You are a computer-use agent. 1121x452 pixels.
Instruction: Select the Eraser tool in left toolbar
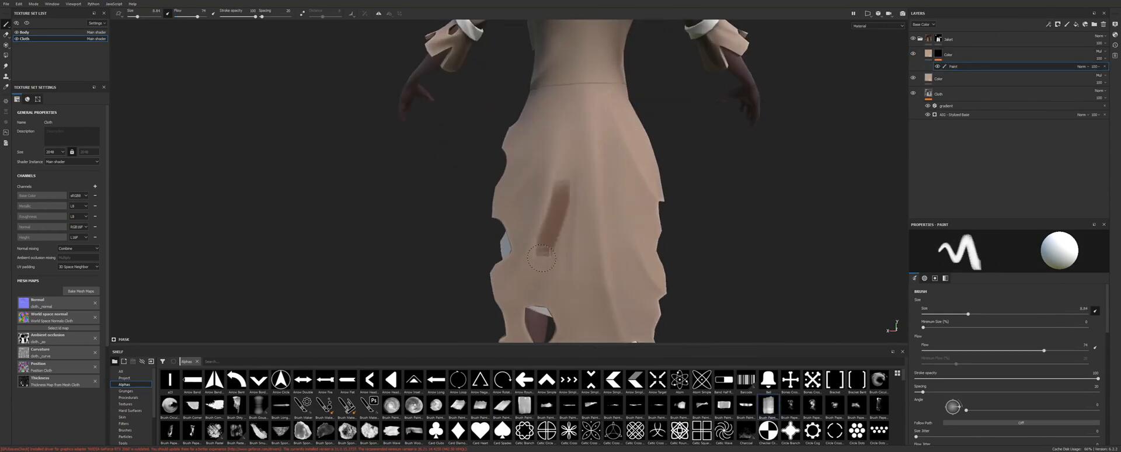(x=6, y=34)
